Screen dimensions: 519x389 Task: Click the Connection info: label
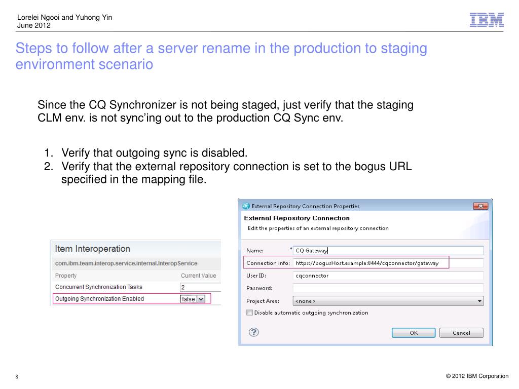[x=268, y=263]
